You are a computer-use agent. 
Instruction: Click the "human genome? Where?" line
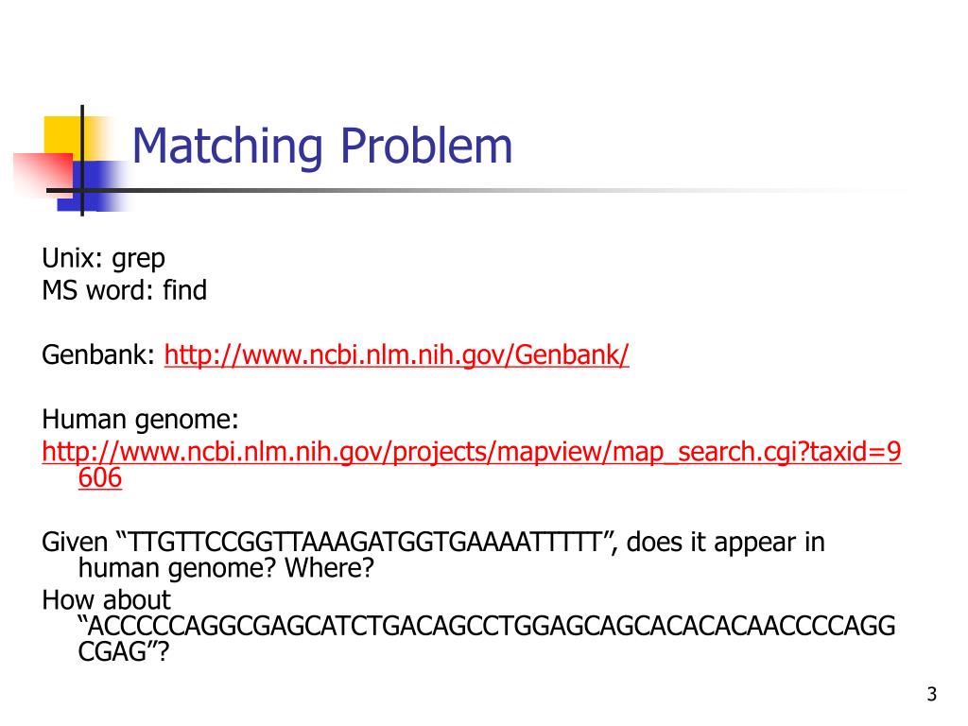(226, 568)
